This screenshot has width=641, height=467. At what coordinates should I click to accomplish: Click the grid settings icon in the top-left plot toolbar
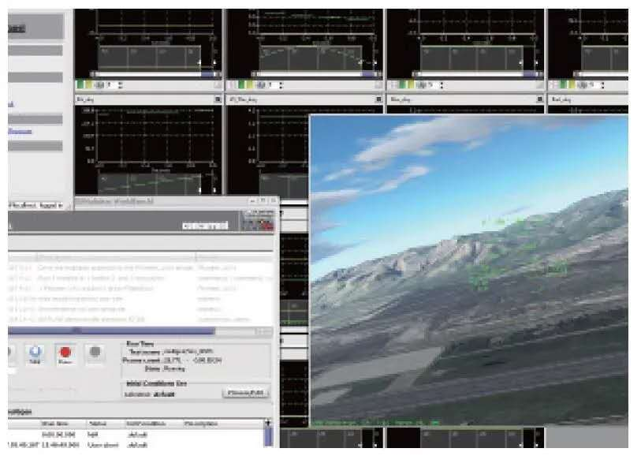coord(100,85)
